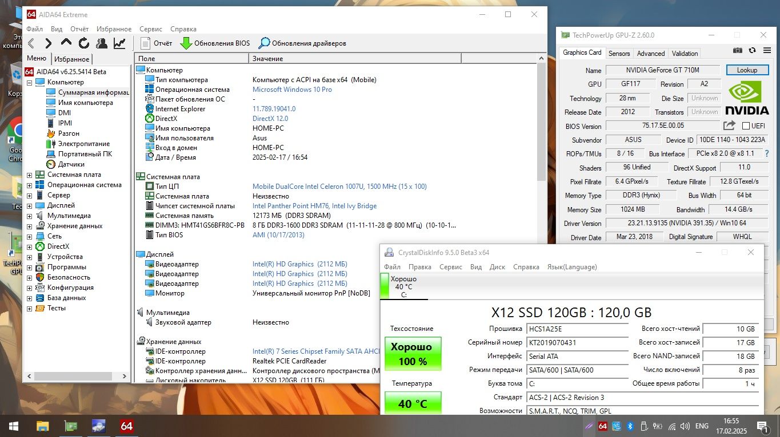Switch to the Избранное tab in AIDA64 sidebar
780x437 pixels.
[72, 59]
